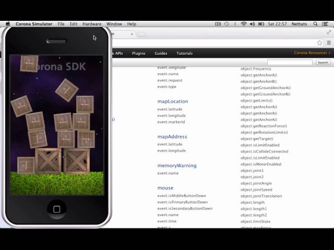Viewport: 334px width, 250px height.
Task: Open the mouse heading link
Action: point(165,188)
